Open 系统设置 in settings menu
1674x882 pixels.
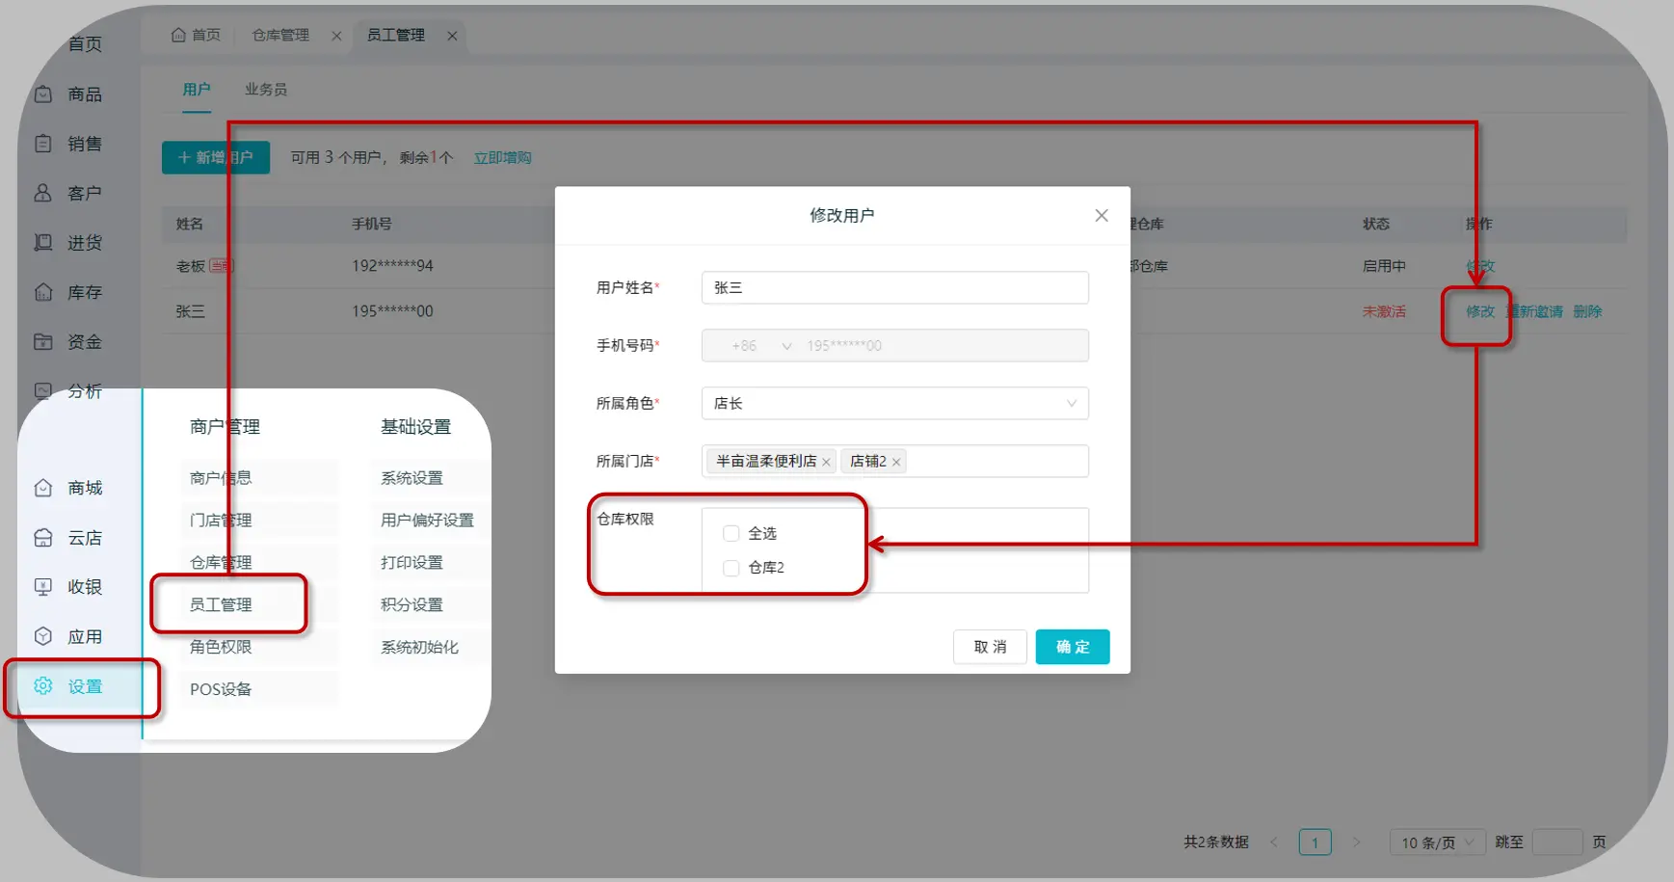(412, 477)
